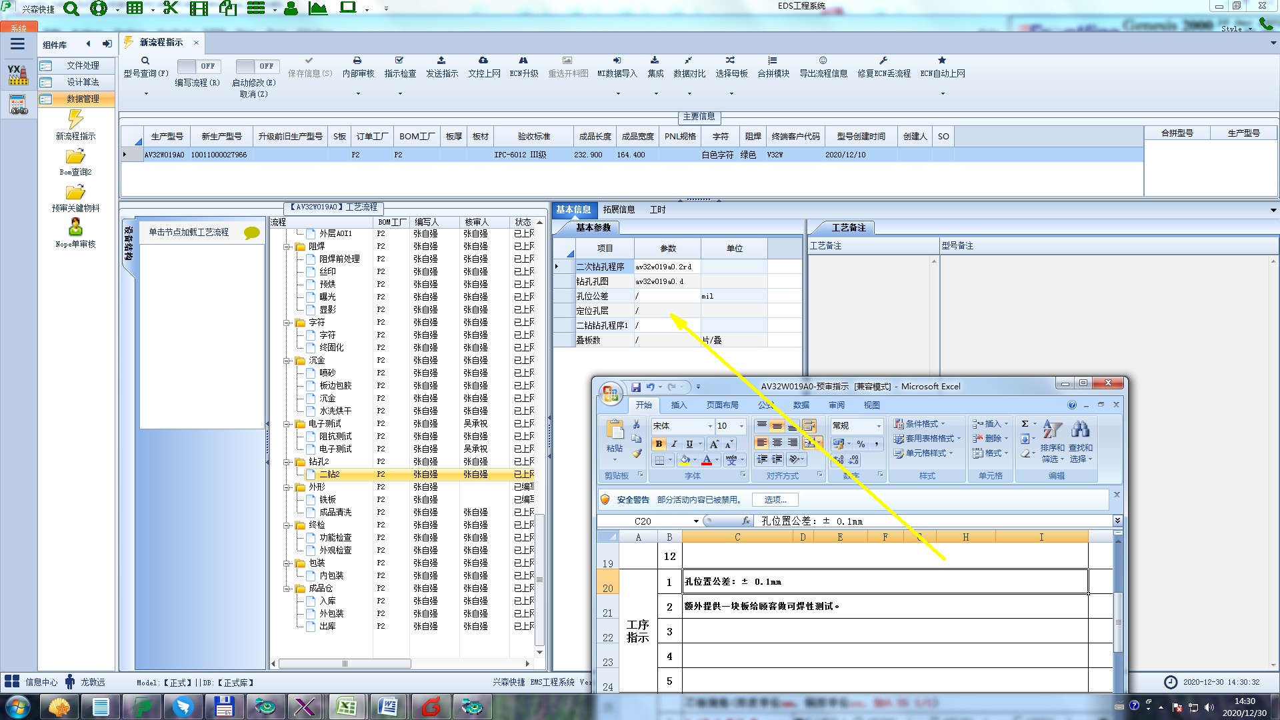1280x720 pixels.
Task: Click the 内部审核 printer icon
Action: coord(357,61)
